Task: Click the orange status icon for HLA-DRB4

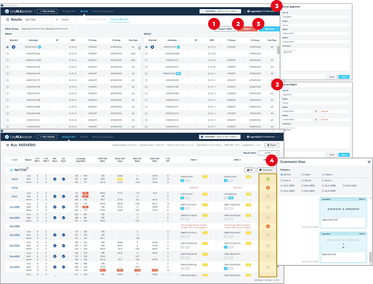Action: click(x=268, y=226)
